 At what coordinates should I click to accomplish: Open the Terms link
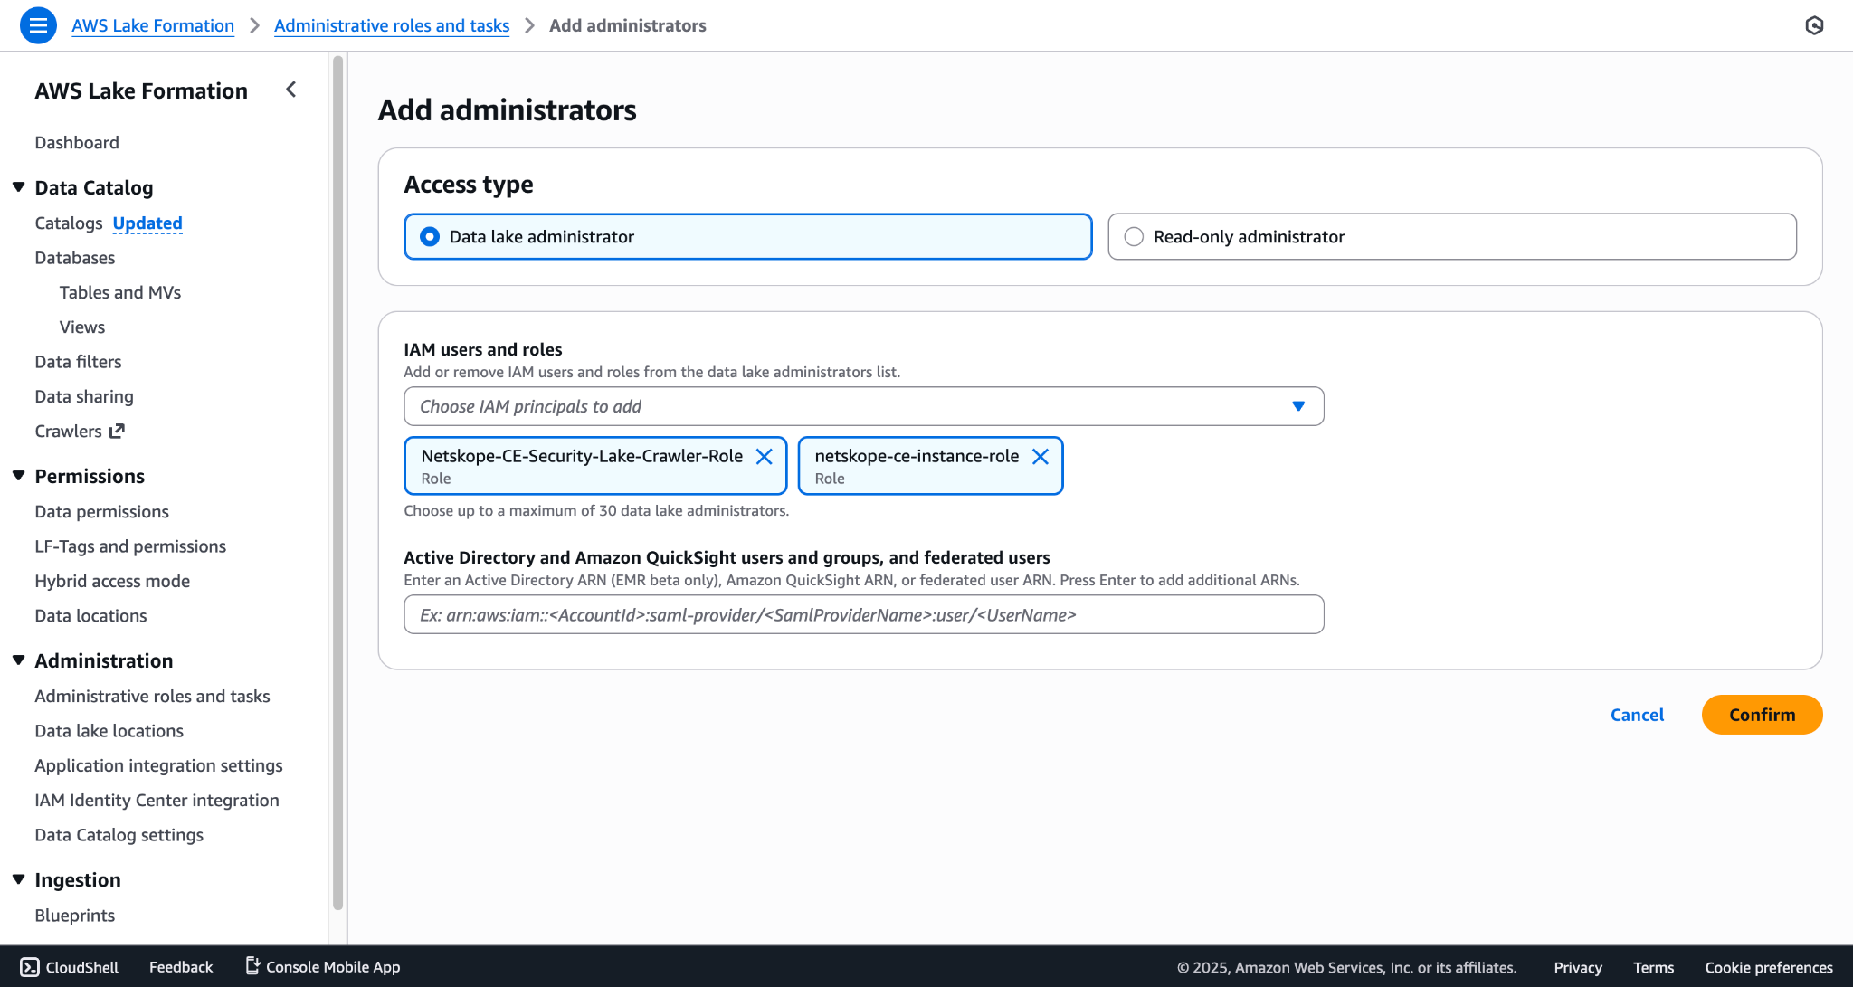point(1653,967)
